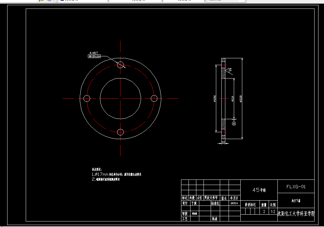Select the 阶段标记 title block cell
324x227 pixels.
250,205
